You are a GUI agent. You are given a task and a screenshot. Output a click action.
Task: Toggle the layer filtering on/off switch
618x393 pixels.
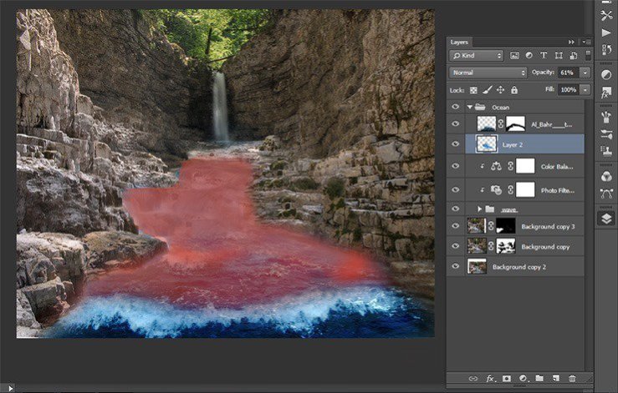(x=588, y=55)
